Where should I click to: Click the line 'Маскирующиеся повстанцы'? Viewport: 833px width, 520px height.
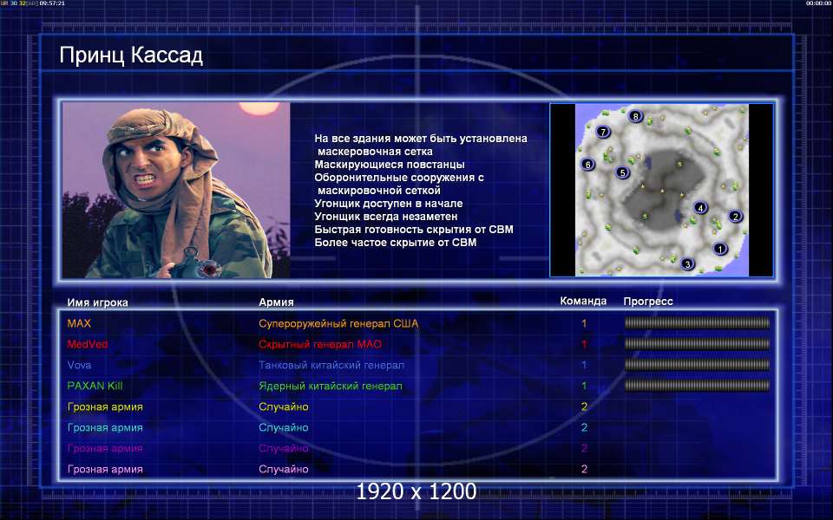(x=390, y=165)
